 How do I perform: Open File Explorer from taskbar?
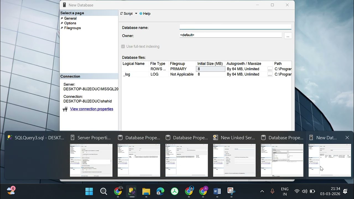pyautogui.click(x=146, y=191)
